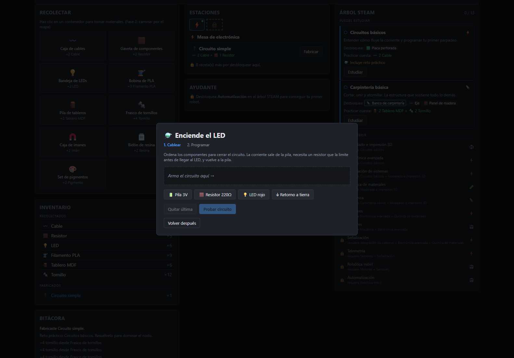Click the paint palette icon on Set de pigmentos

pos(73,169)
